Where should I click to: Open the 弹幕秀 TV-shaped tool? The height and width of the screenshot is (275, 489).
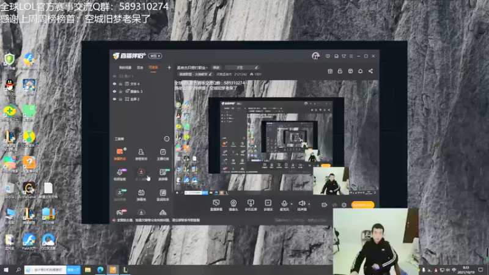point(141,195)
